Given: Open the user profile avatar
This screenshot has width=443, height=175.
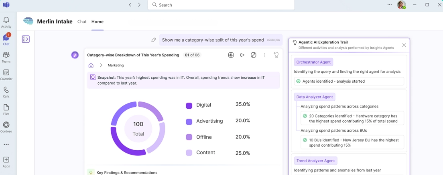Looking at the screenshot, I should point(401,5).
